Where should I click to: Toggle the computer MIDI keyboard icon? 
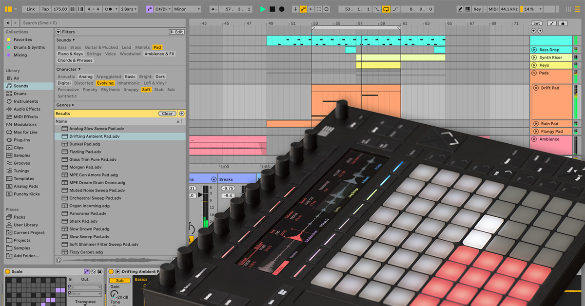pos(468,9)
